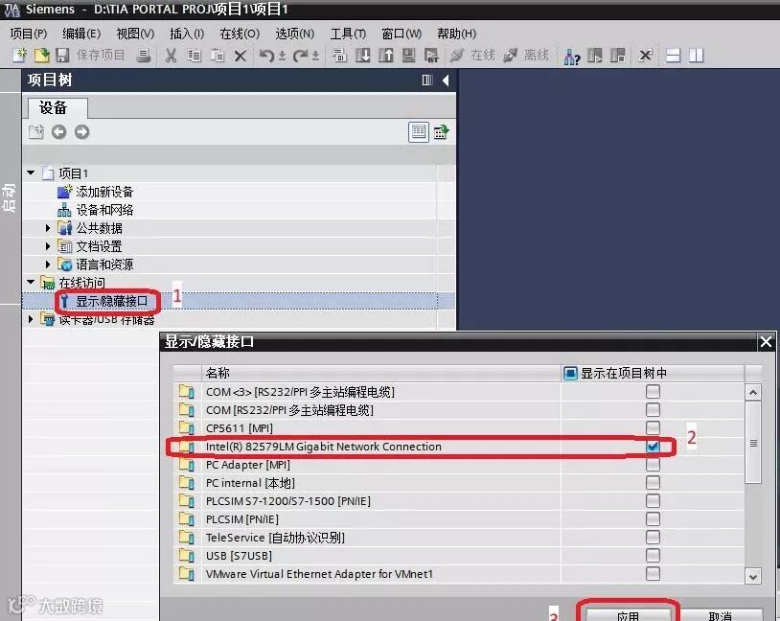Toggle the 显示在项目树中 header checkbox
Screen dimensions: 780x621
coord(570,373)
